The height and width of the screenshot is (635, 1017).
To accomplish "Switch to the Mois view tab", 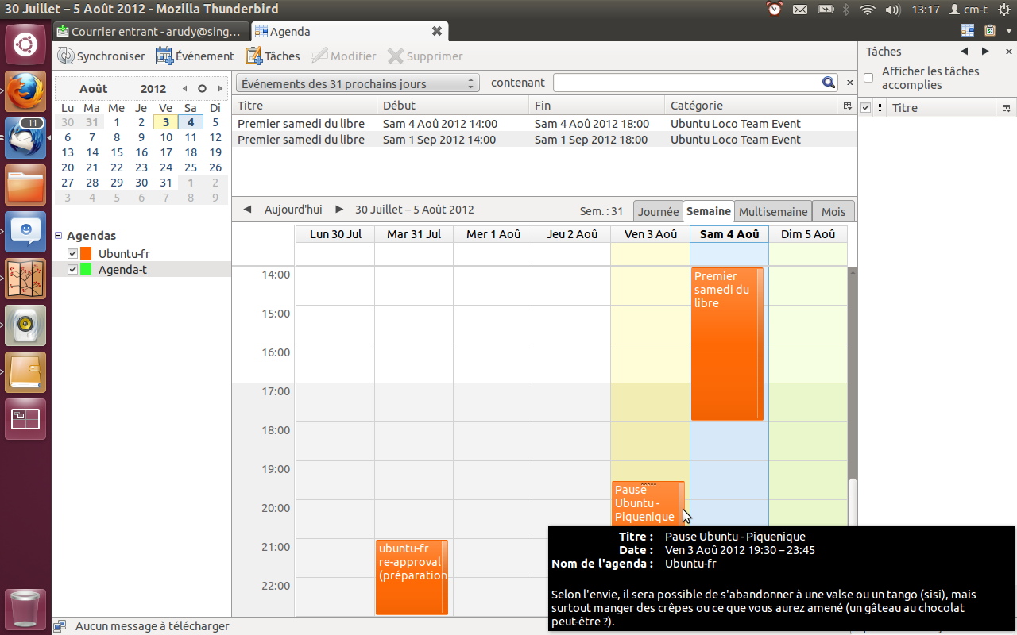I will tap(833, 212).
